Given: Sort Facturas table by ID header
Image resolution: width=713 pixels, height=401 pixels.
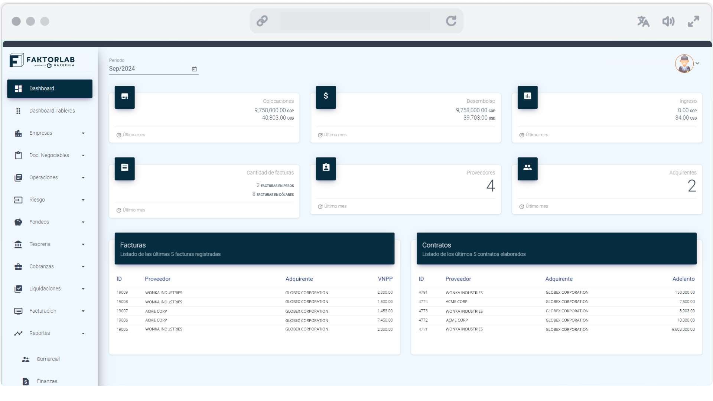Looking at the screenshot, I should click(x=119, y=279).
